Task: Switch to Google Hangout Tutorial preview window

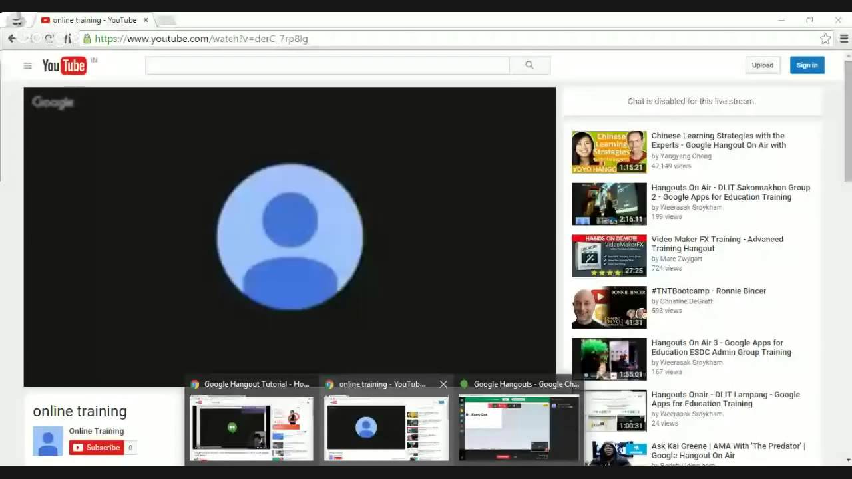Action: [251, 419]
